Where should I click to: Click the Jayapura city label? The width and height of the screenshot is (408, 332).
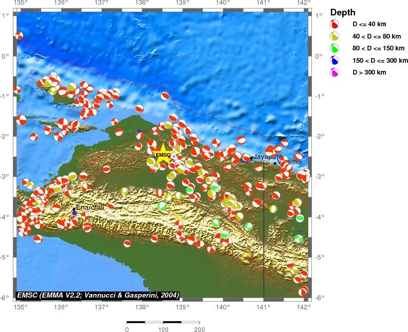click(x=268, y=156)
